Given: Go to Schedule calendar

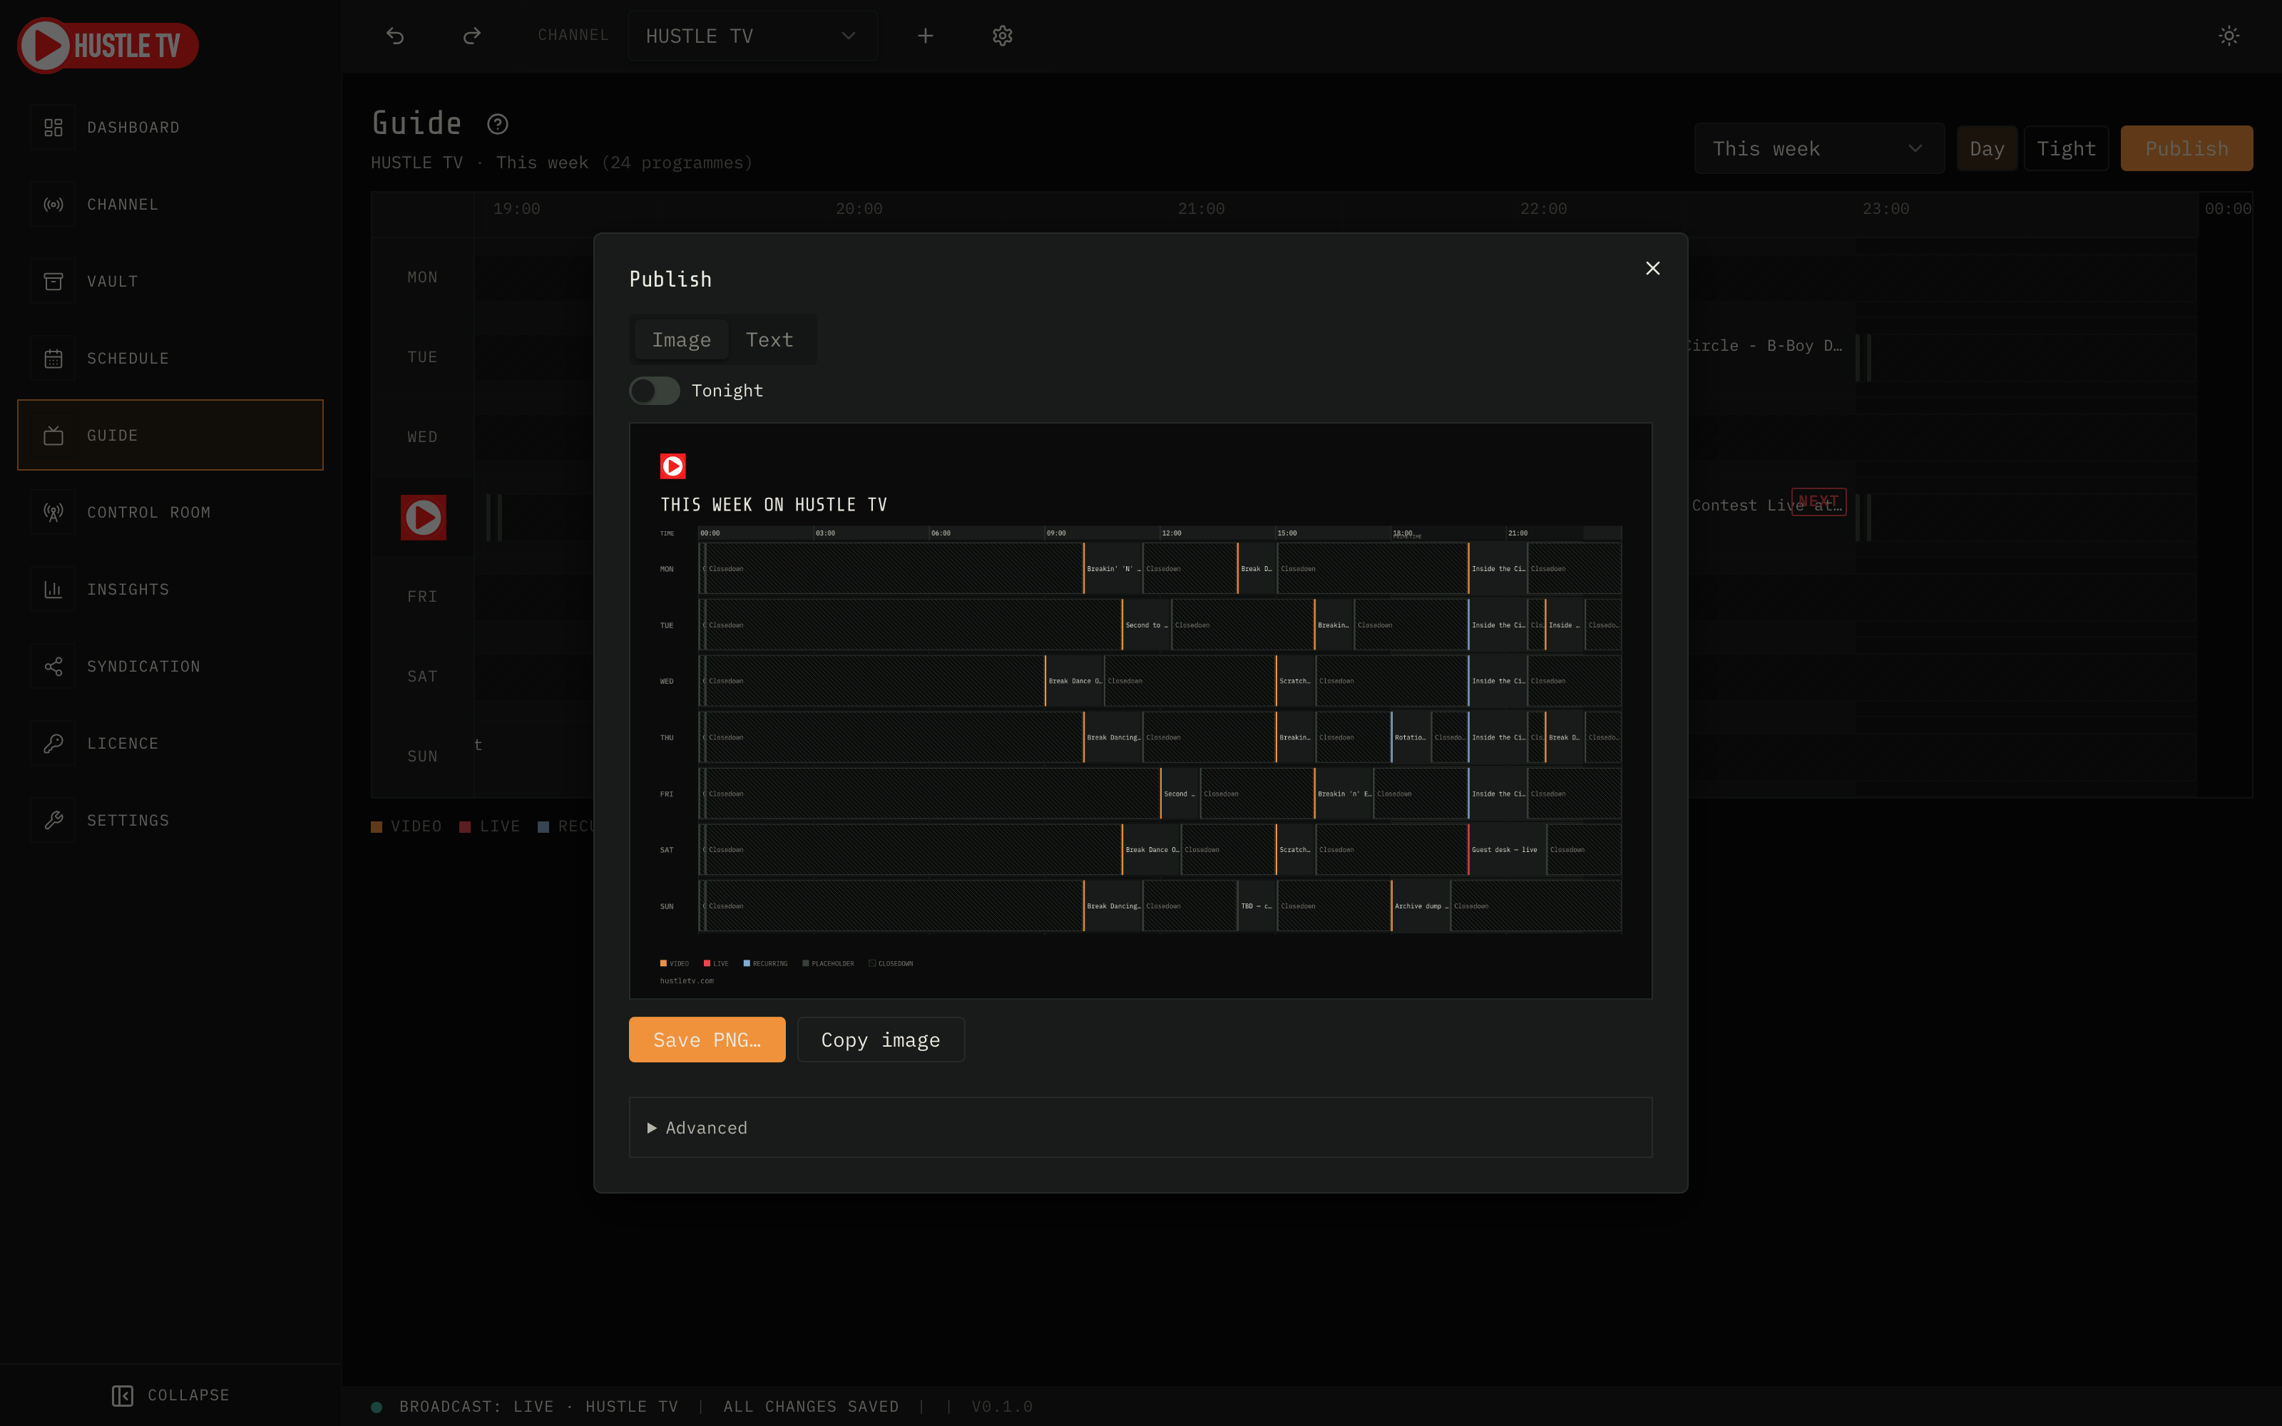Looking at the screenshot, I should tap(170, 359).
